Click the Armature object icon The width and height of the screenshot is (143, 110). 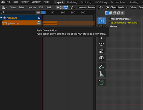coord(5,18)
